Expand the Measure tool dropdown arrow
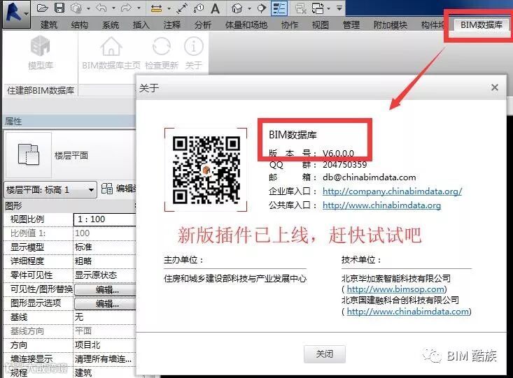 tap(169, 9)
